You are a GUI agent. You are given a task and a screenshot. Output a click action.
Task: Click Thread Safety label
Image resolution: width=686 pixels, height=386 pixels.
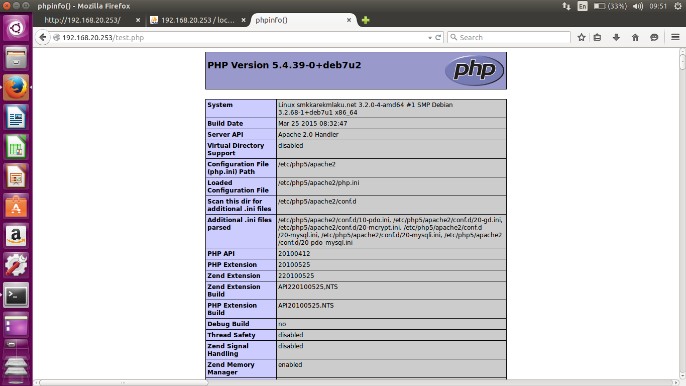coord(232,335)
